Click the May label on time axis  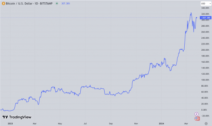60,124
